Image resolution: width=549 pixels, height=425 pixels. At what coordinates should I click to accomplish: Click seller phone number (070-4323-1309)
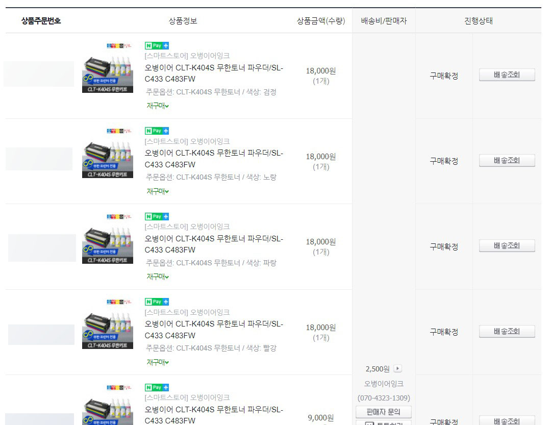pos(384,398)
